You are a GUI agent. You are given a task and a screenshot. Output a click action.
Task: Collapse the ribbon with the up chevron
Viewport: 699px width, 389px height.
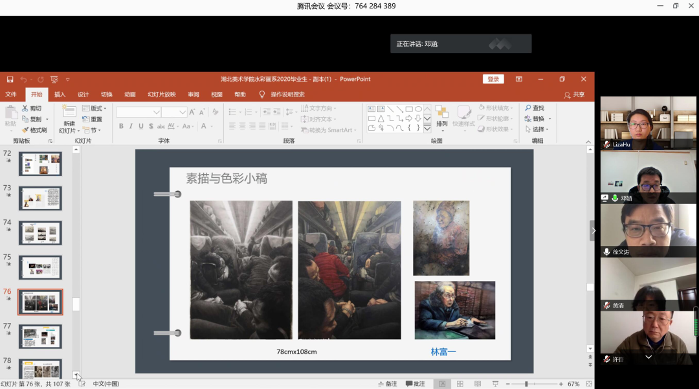coord(588,142)
